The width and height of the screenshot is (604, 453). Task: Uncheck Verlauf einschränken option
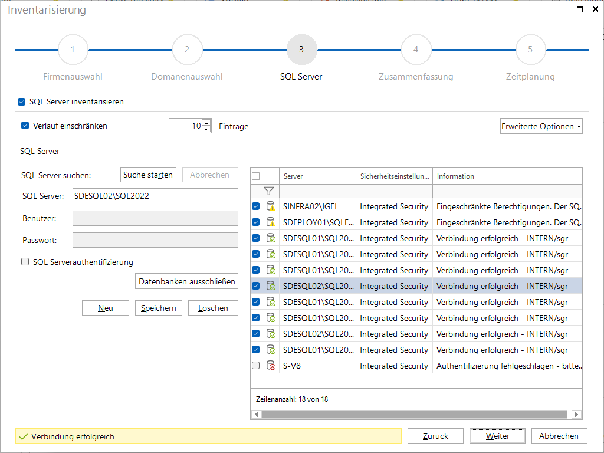pos(25,126)
